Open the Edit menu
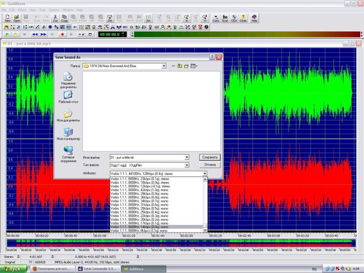364x273 pixels. [12, 10]
